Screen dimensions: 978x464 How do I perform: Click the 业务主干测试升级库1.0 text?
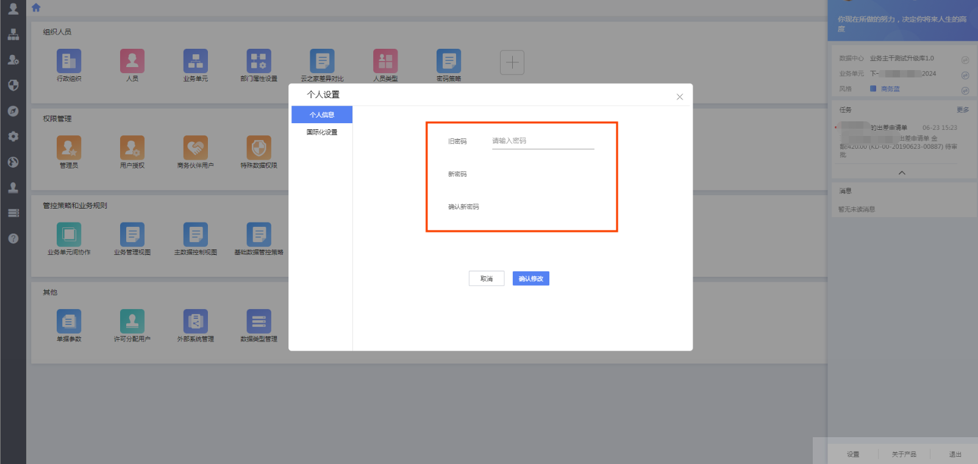click(x=902, y=59)
